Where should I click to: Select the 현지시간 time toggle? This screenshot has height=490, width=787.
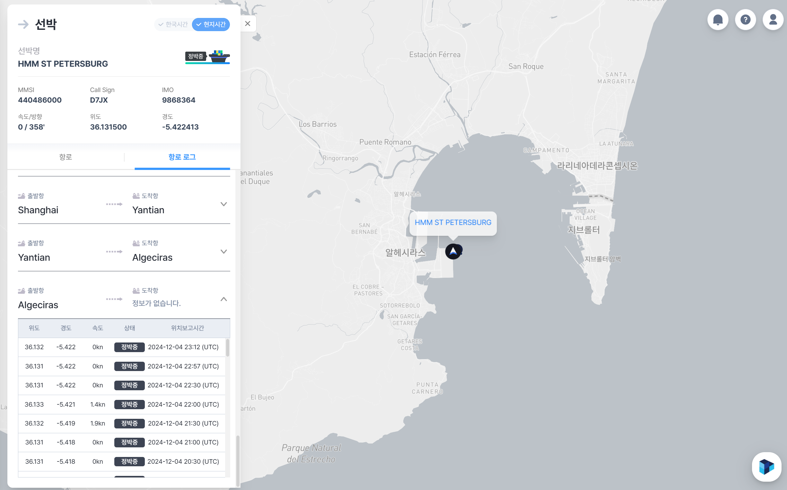tap(211, 24)
